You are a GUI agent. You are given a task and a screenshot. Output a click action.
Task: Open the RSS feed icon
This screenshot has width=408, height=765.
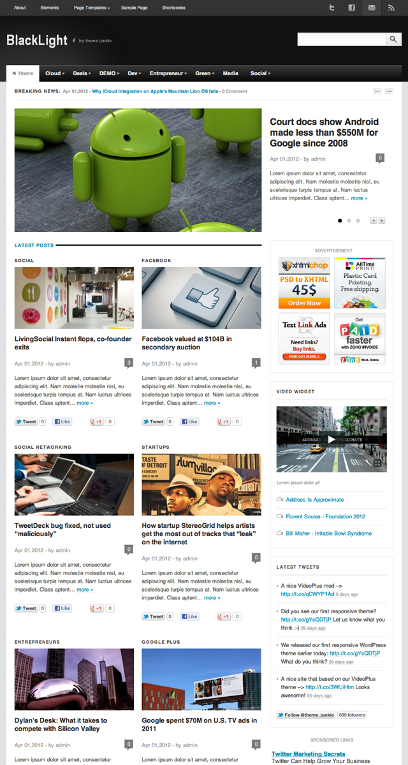(391, 8)
